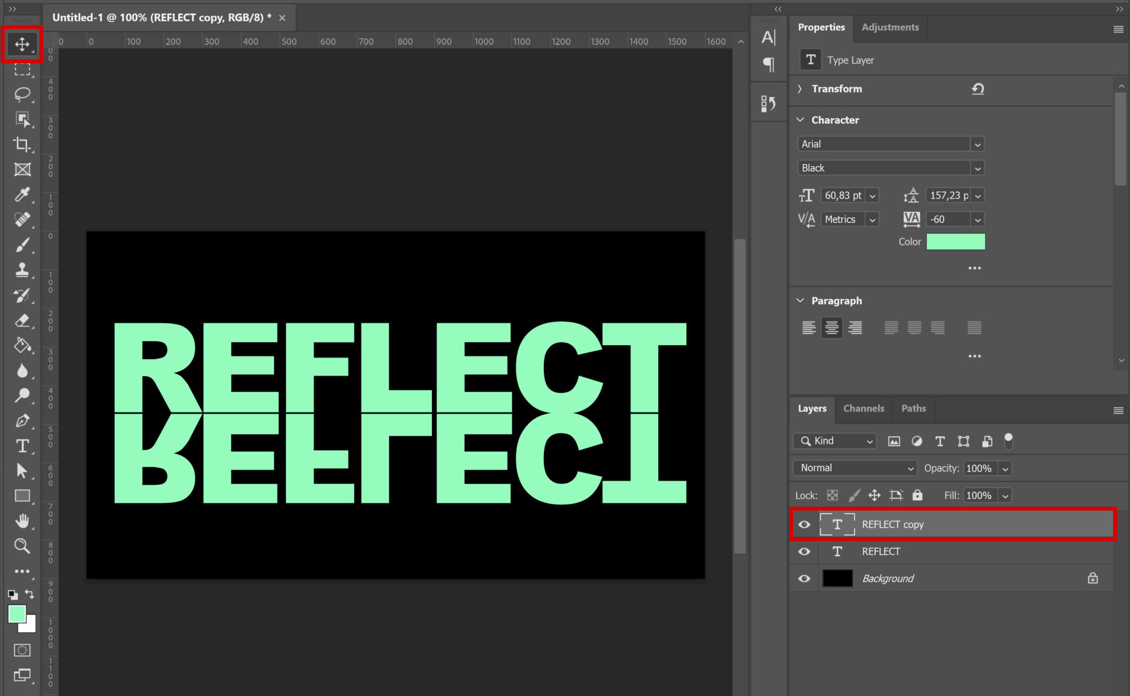1130x696 pixels.
Task: Open the Arial font family dropdown
Action: (x=977, y=143)
